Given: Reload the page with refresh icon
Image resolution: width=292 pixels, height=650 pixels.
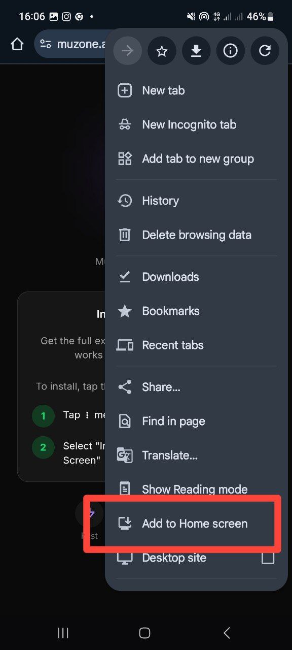Looking at the screenshot, I should click(x=265, y=51).
